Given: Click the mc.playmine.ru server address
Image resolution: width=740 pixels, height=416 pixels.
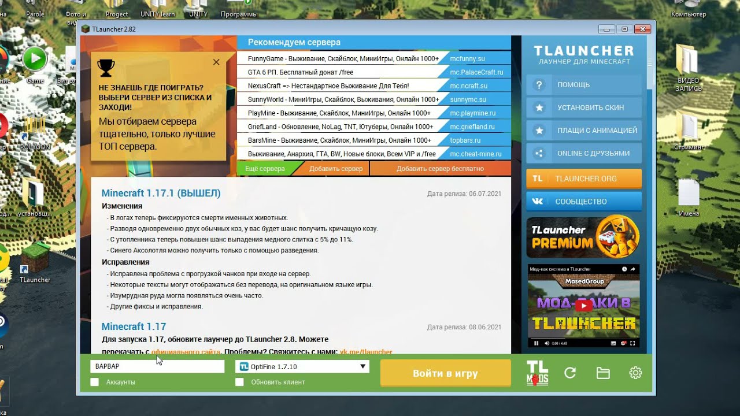Looking at the screenshot, I should pyautogui.click(x=473, y=113).
